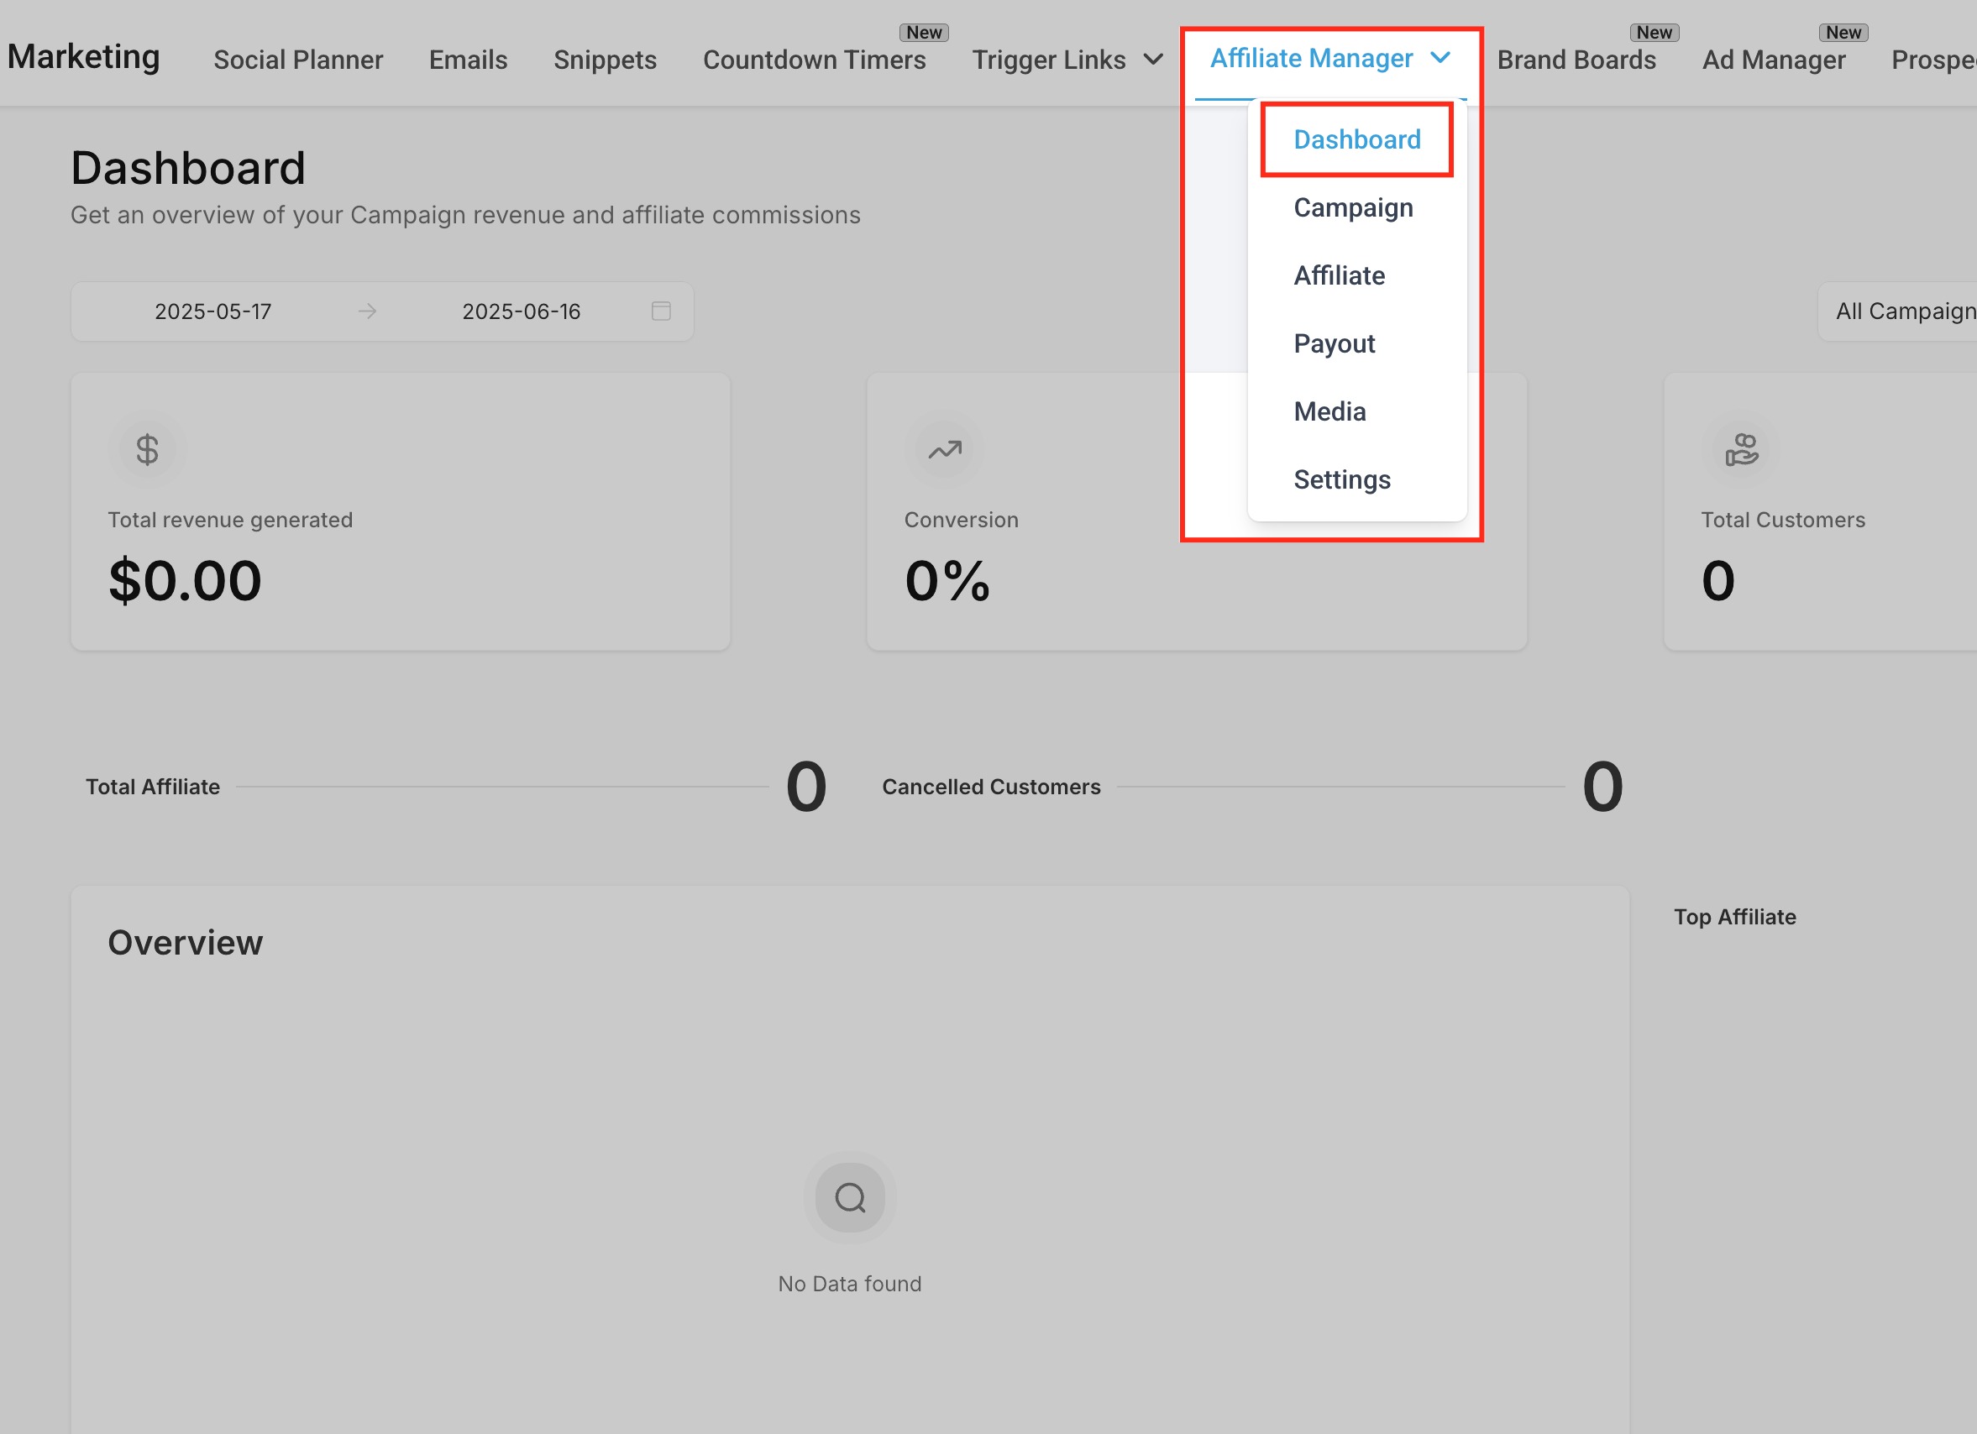Click the arrow between the dates
This screenshot has height=1434, width=1977.
point(367,311)
